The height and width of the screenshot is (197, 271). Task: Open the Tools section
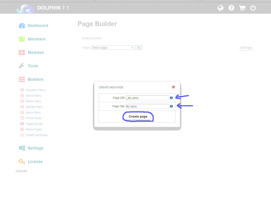[33, 66]
